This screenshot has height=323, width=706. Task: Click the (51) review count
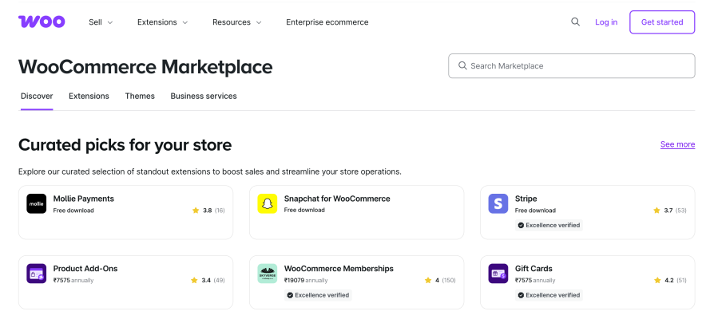(x=681, y=280)
